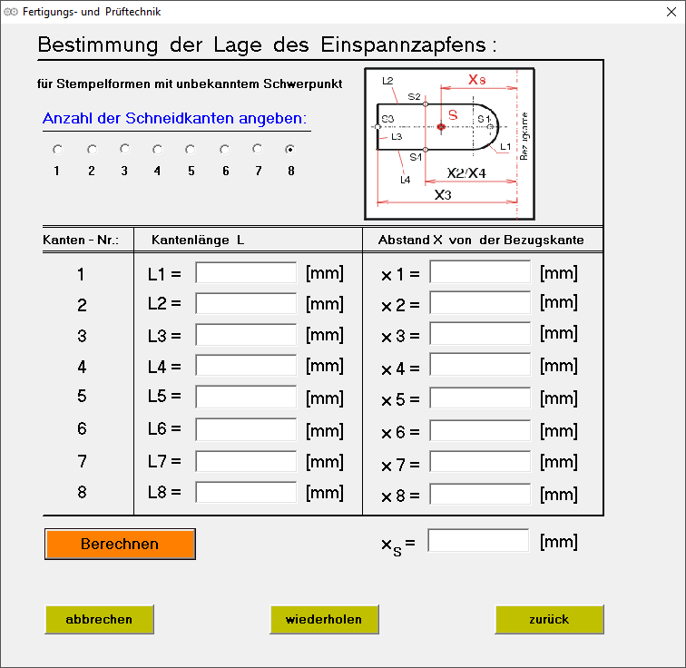This screenshot has width=686, height=668.
Task: Focus the L1 edge length field
Action: (x=246, y=273)
